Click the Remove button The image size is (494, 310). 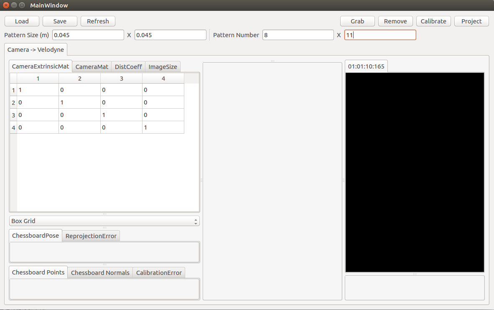(x=395, y=21)
